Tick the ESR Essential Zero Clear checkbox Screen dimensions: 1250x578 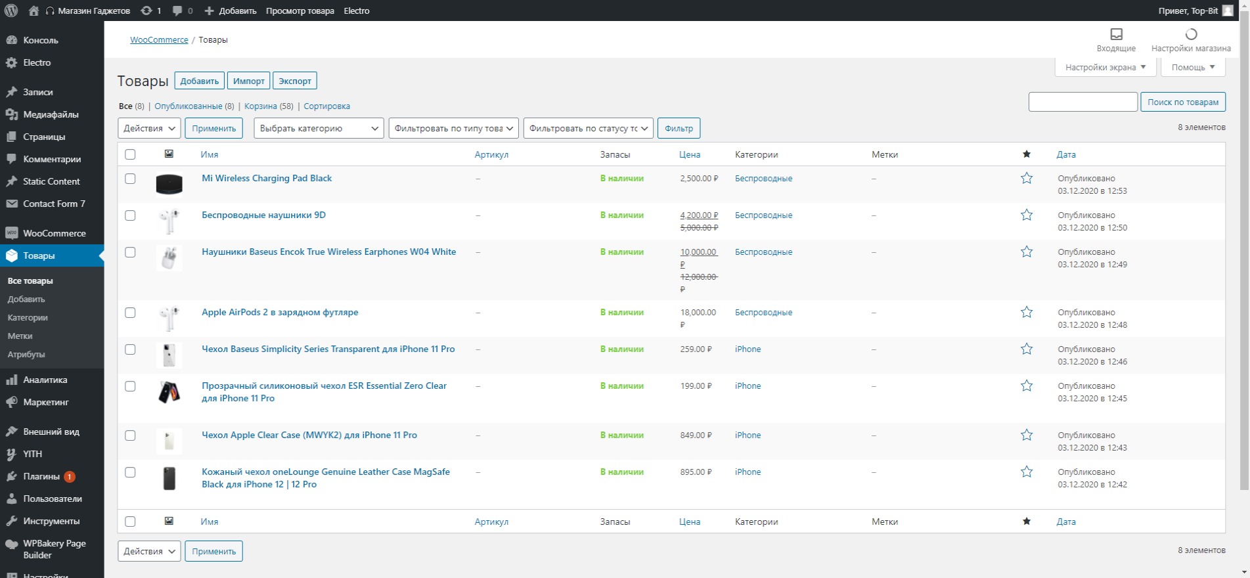[130, 386]
